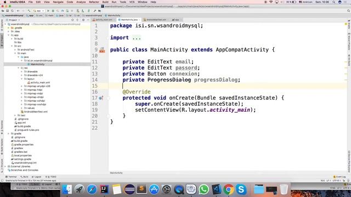
Task: Click the Back navigation arrow in toolbar
Action: 18,11
